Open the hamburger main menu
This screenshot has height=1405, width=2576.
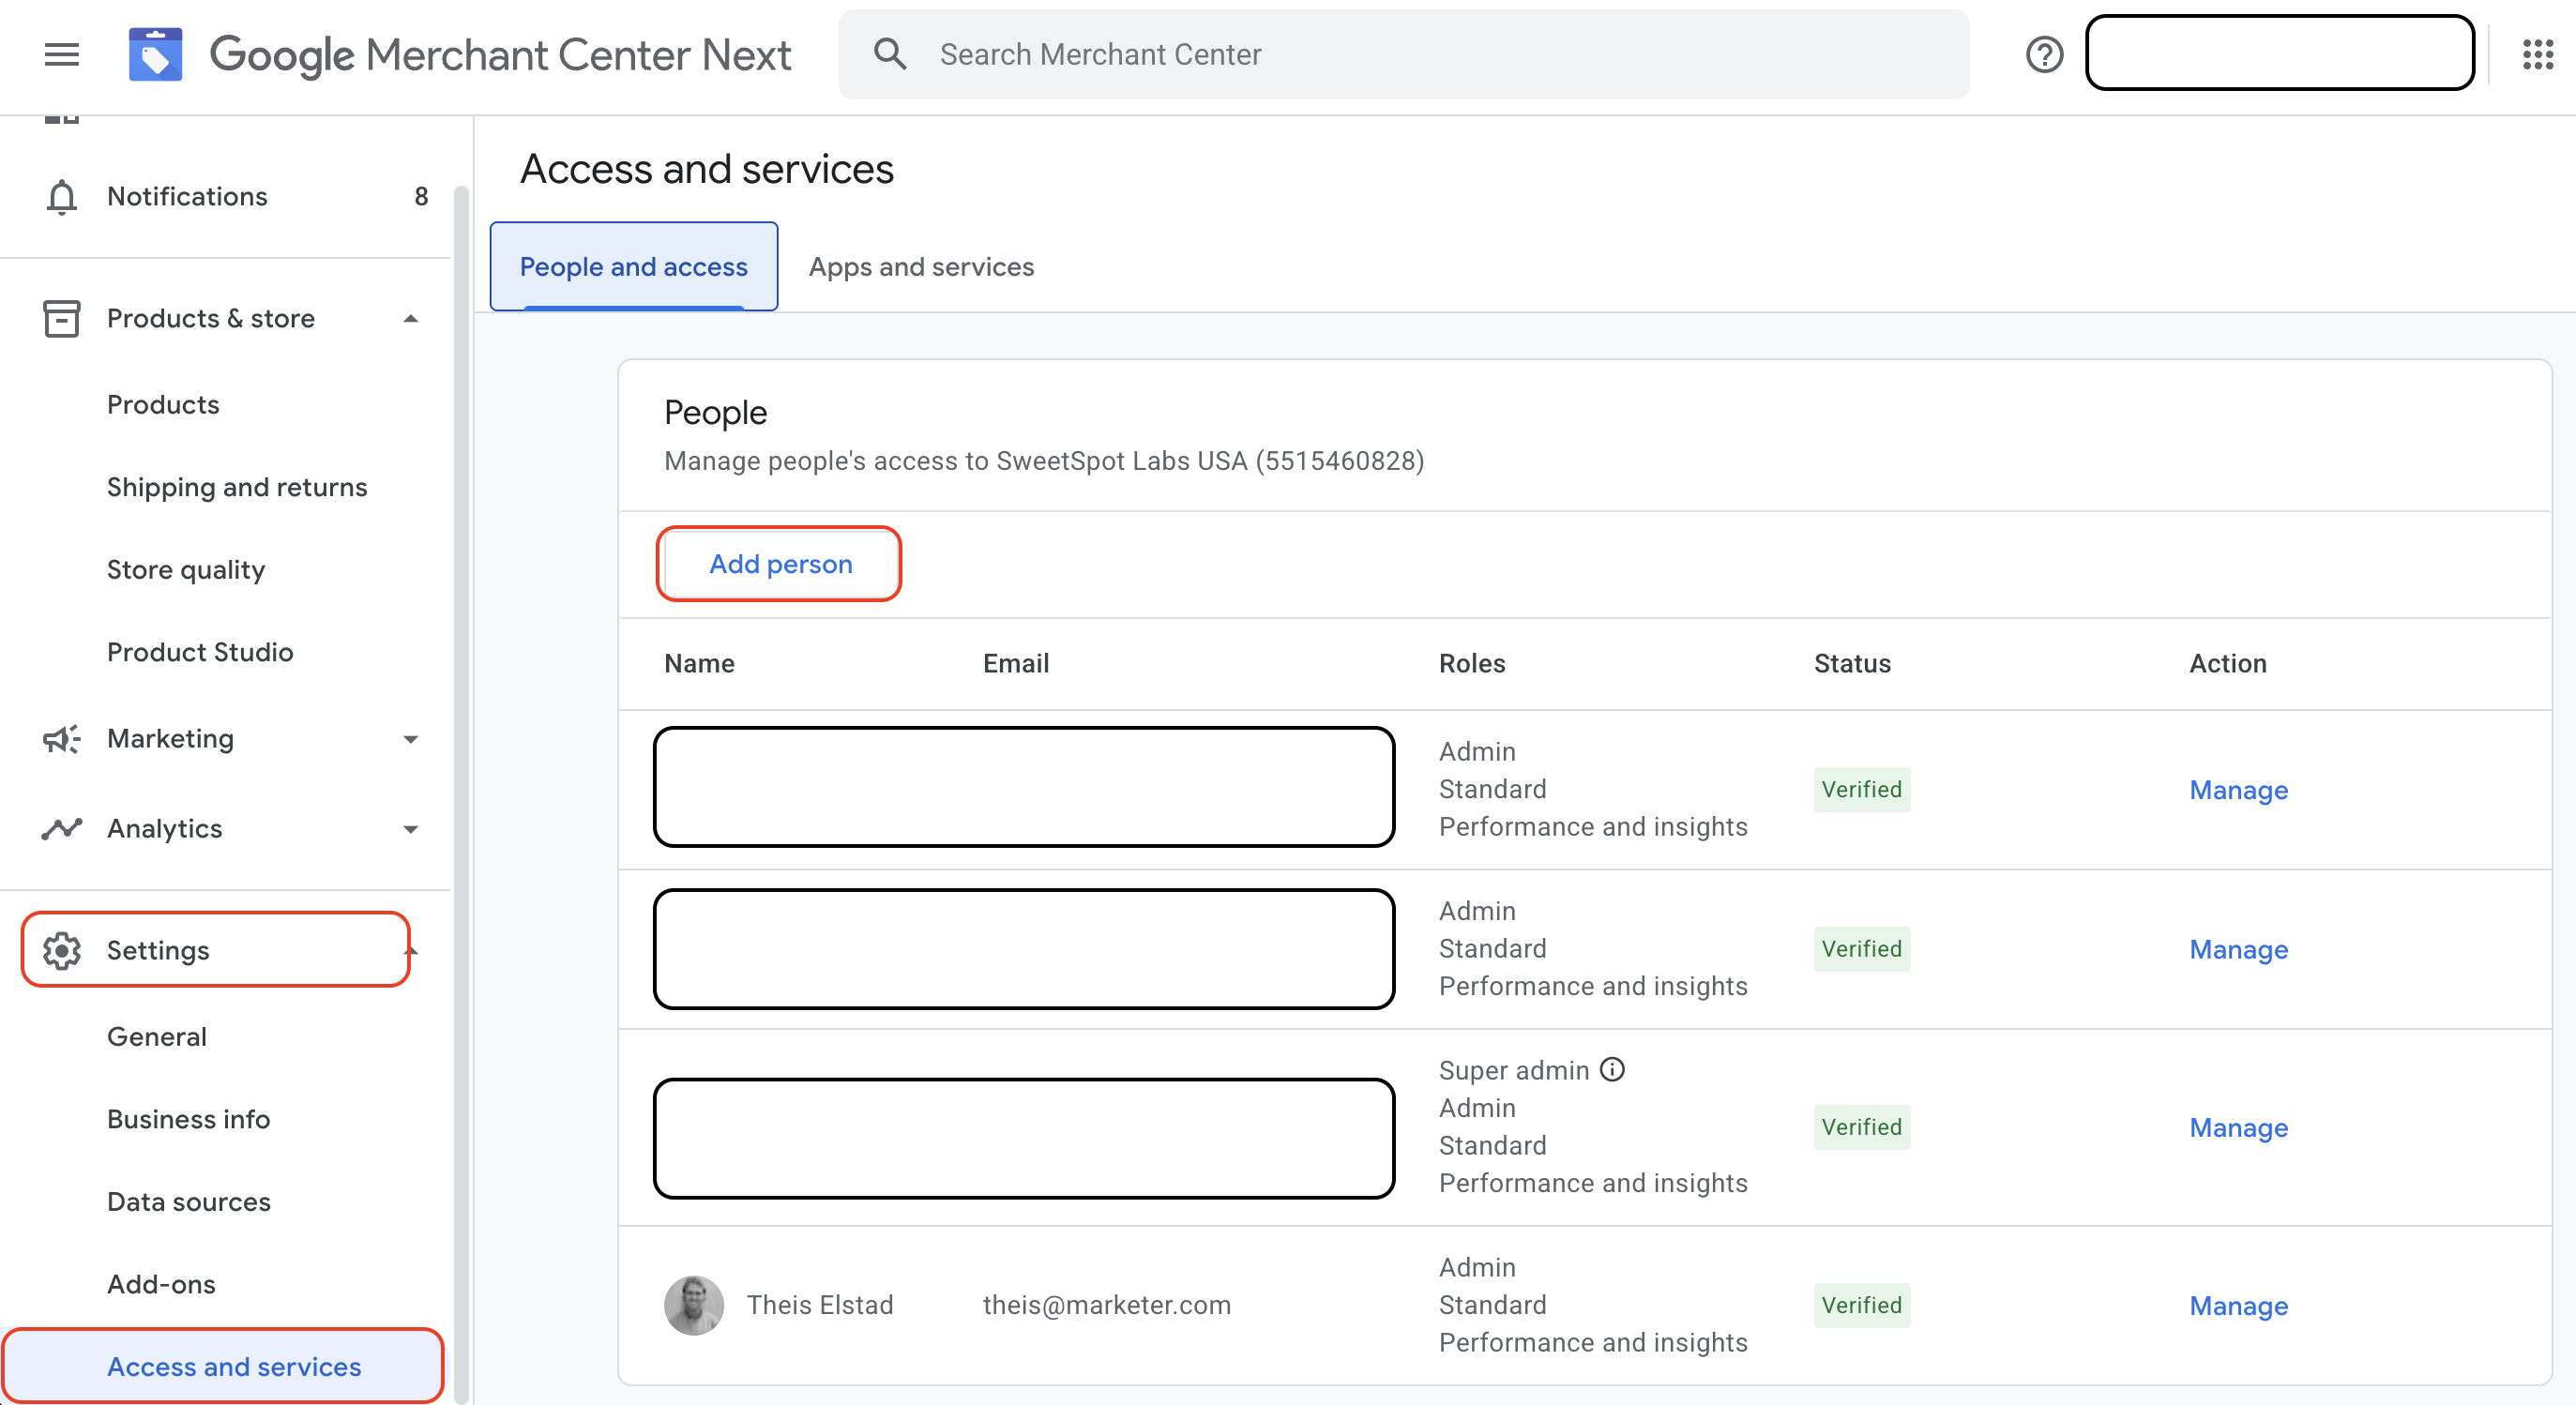[x=61, y=54]
